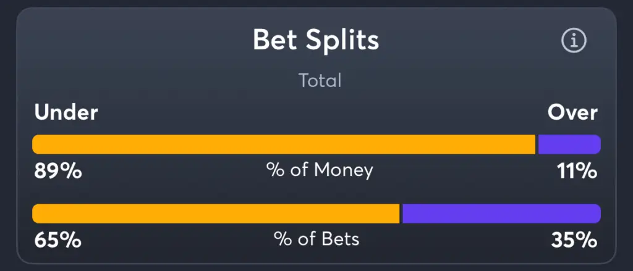This screenshot has height=271, width=633.
Task: Click the Over label
Action: (x=572, y=112)
